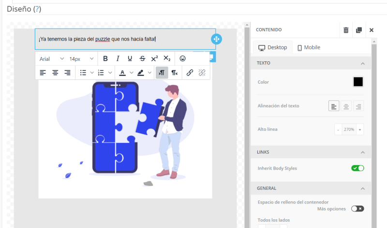Close the Contenido panel
The width and height of the screenshot is (387, 228).
click(x=372, y=30)
